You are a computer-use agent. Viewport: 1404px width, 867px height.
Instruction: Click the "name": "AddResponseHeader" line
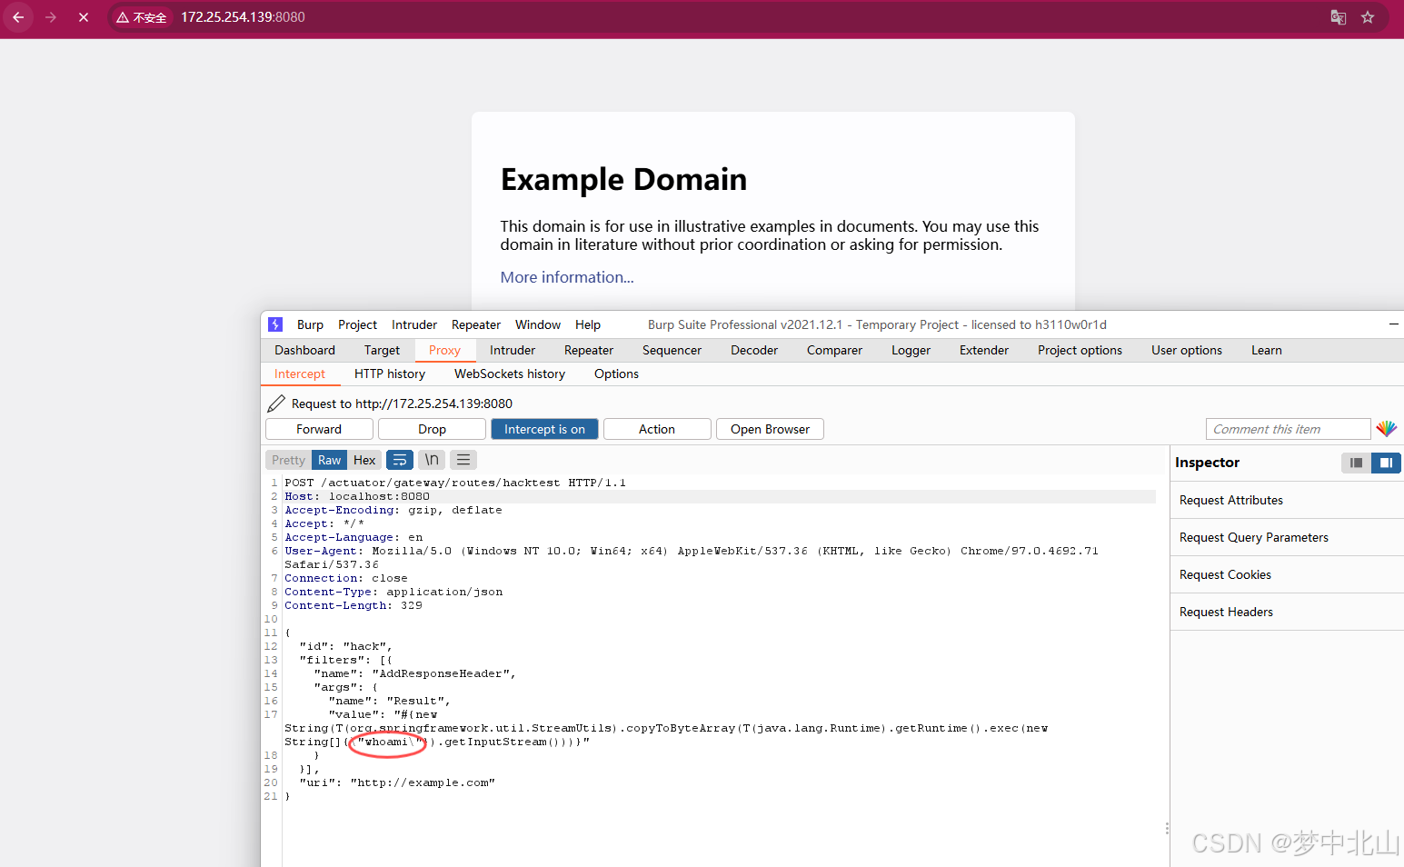pos(415,673)
